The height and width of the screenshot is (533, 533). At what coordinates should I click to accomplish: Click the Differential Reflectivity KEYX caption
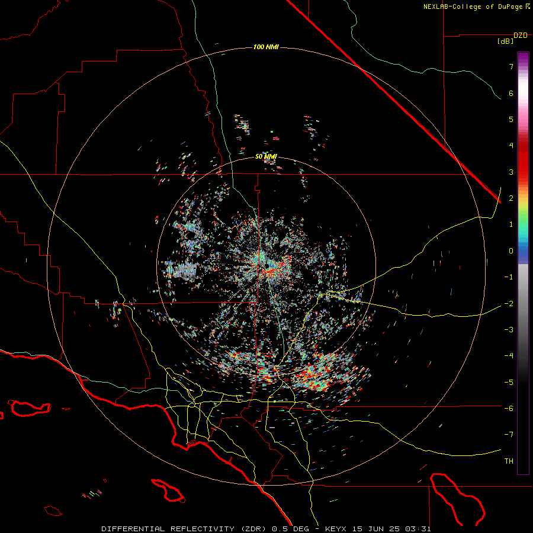pyautogui.click(x=266, y=529)
